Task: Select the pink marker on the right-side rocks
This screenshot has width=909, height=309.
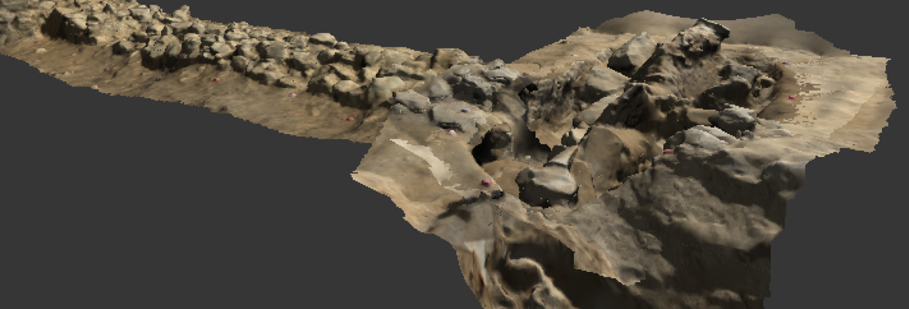Action: (x=668, y=152)
